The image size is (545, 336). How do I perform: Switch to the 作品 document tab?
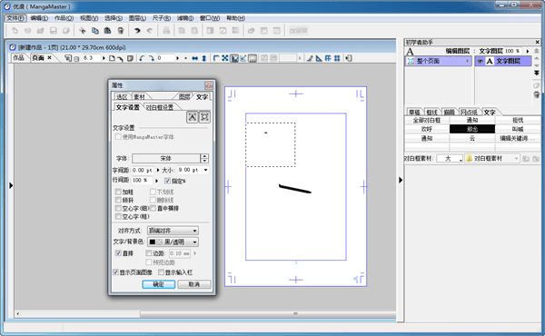coord(18,58)
